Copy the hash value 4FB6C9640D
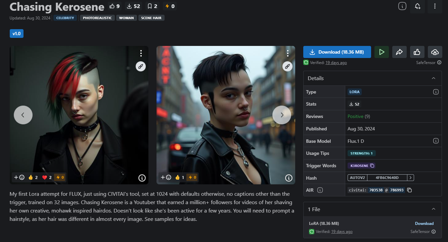Viewport: 448px width, 242px height. (387, 178)
